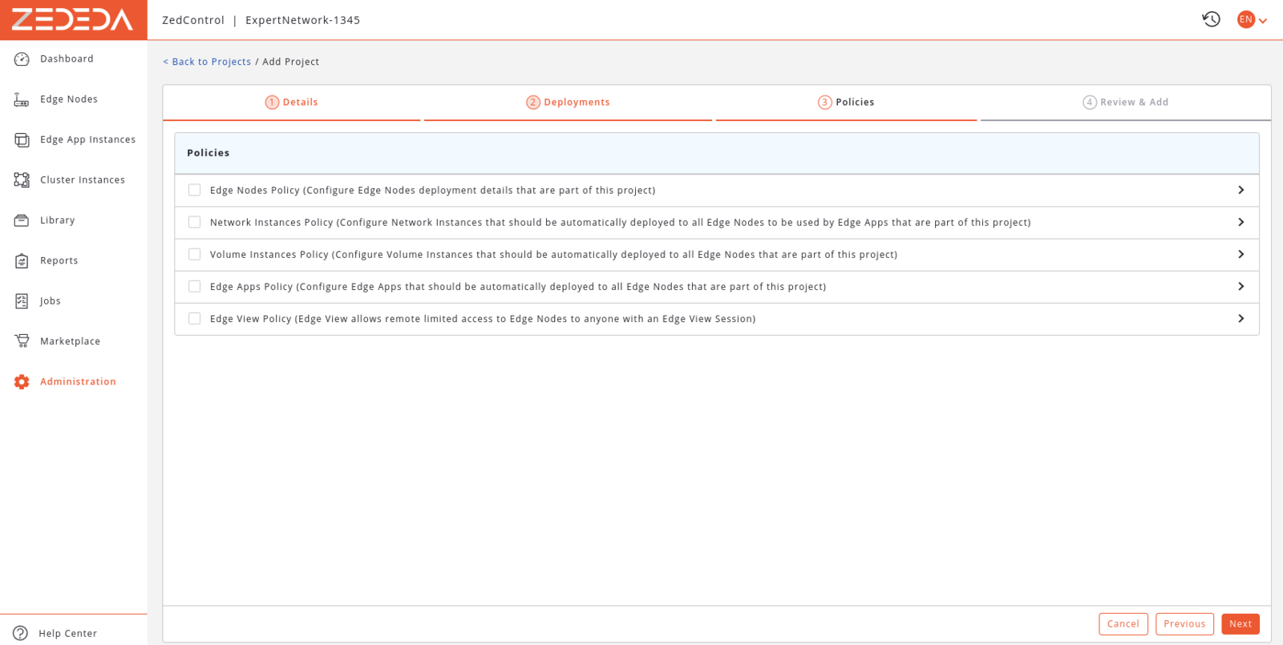The image size is (1283, 645).
Task: Enable the Network Instances Policy checkbox
Action: 194,222
